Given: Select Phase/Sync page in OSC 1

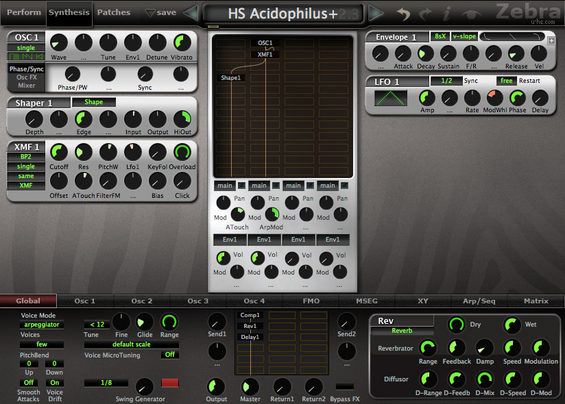Looking at the screenshot, I should point(27,69).
